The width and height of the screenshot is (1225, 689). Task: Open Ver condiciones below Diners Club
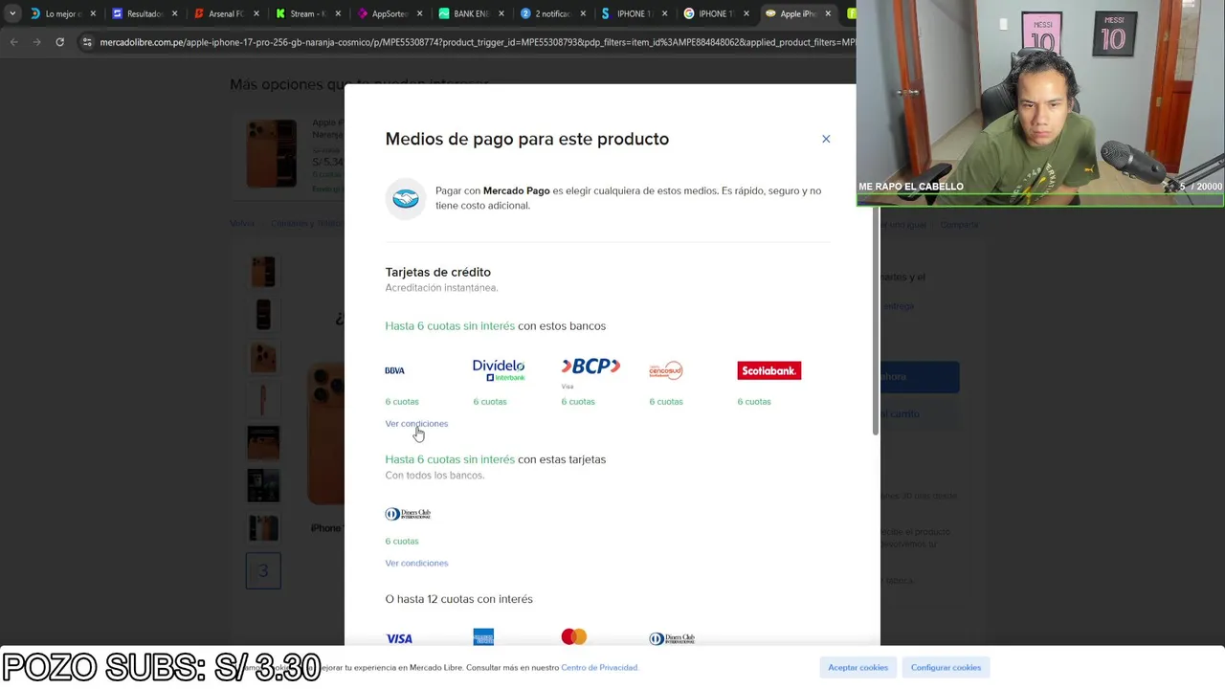(416, 563)
